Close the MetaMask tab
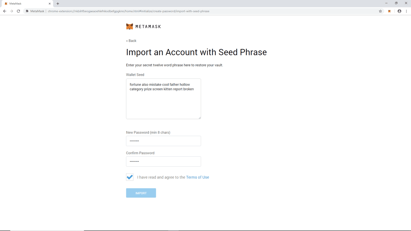Viewport: 411px width, 231px height. point(50,4)
